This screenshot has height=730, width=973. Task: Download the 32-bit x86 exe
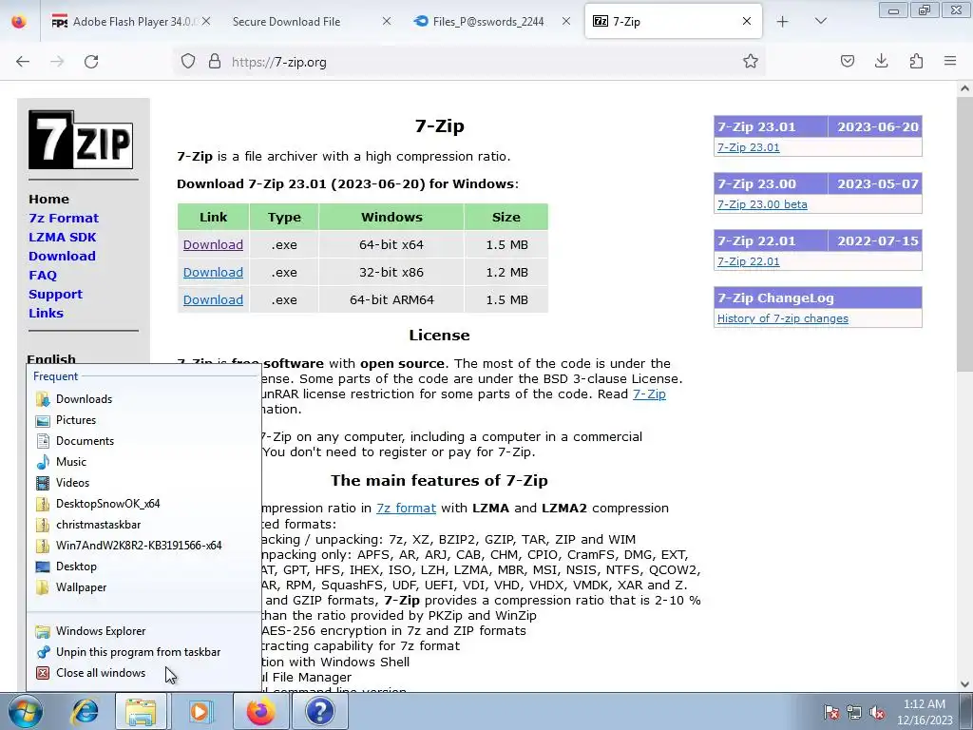[213, 272]
